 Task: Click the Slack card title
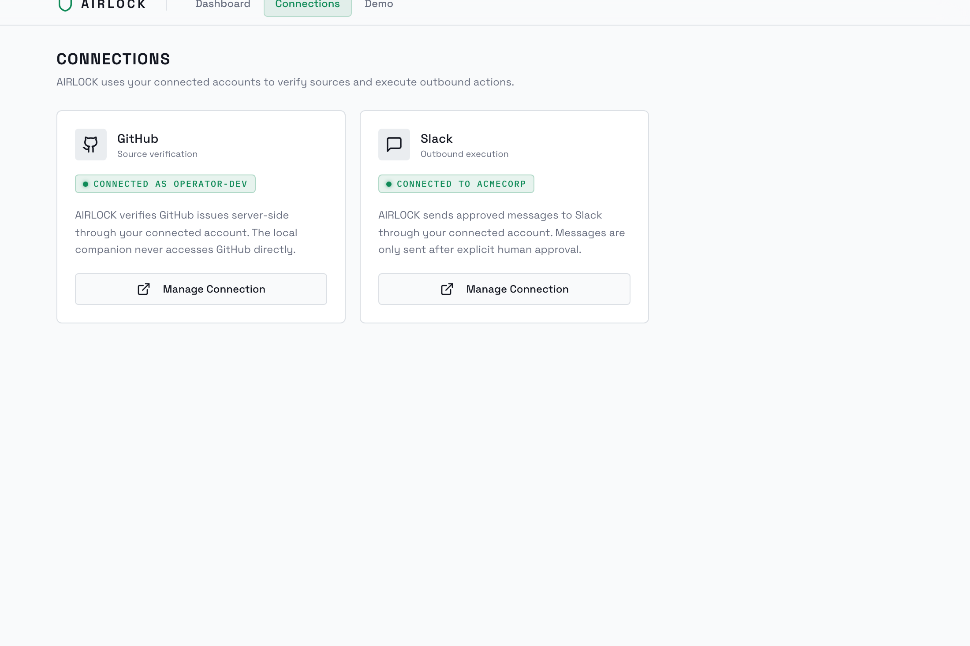[x=436, y=139]
